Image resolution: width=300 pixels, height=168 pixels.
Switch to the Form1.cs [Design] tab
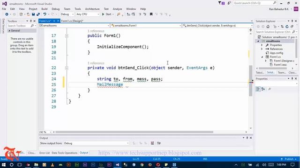(x=72, y=21)
